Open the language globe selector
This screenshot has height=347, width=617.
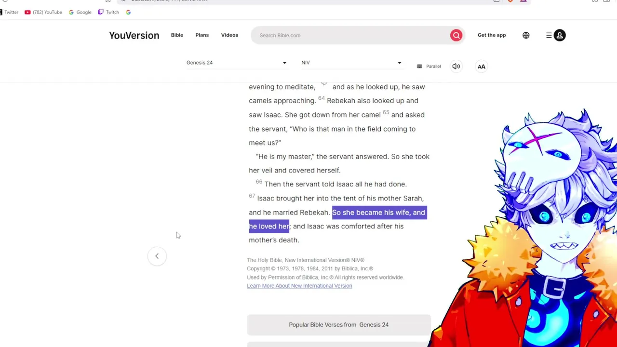click(526, 35)
